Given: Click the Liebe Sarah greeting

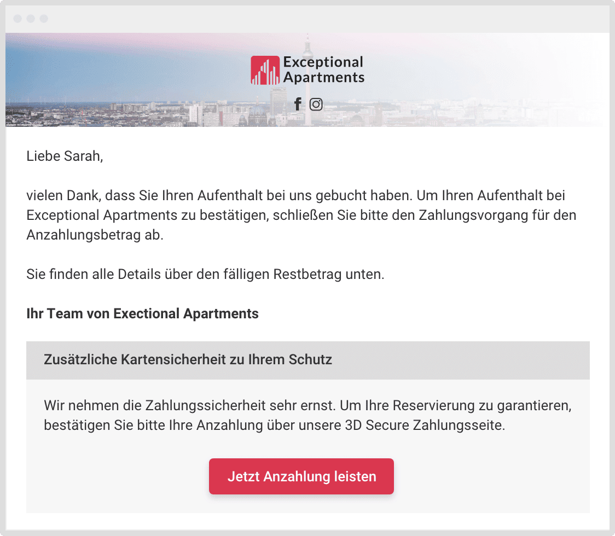Looking at the screenshot, I should 65,156.
